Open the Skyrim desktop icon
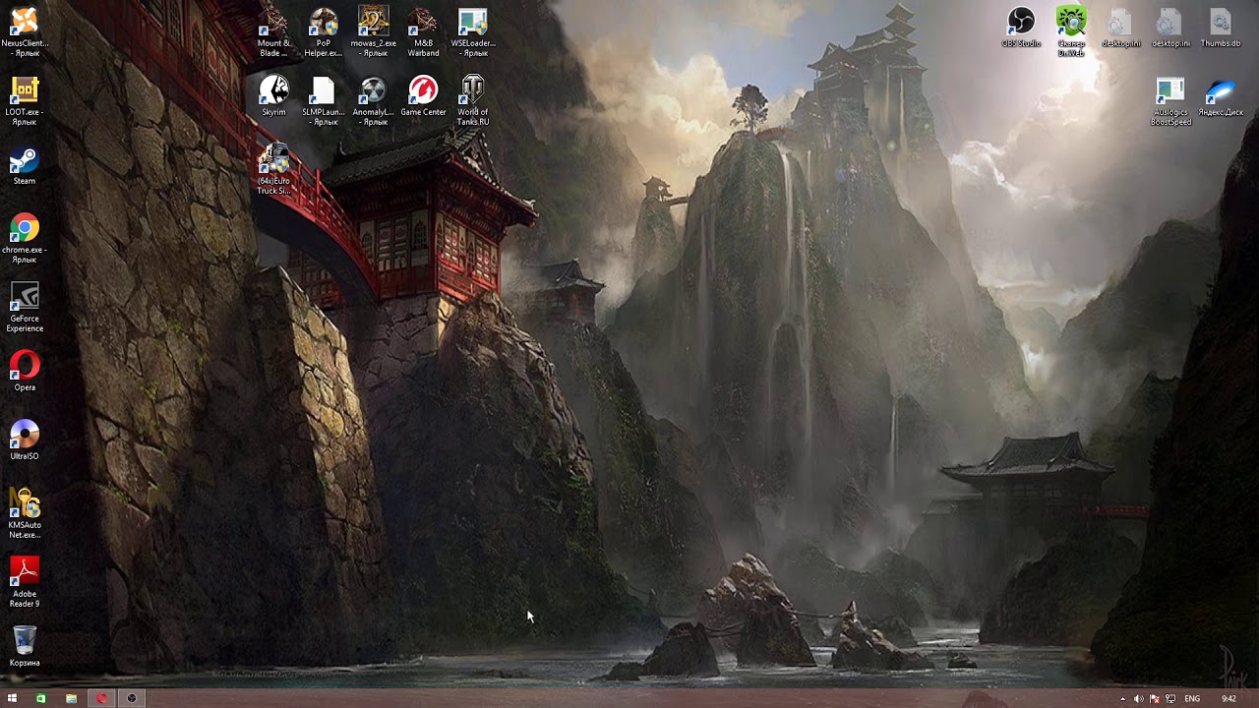Image resolution: width=1259 pixels, height=708 pixels. [273, 96]
